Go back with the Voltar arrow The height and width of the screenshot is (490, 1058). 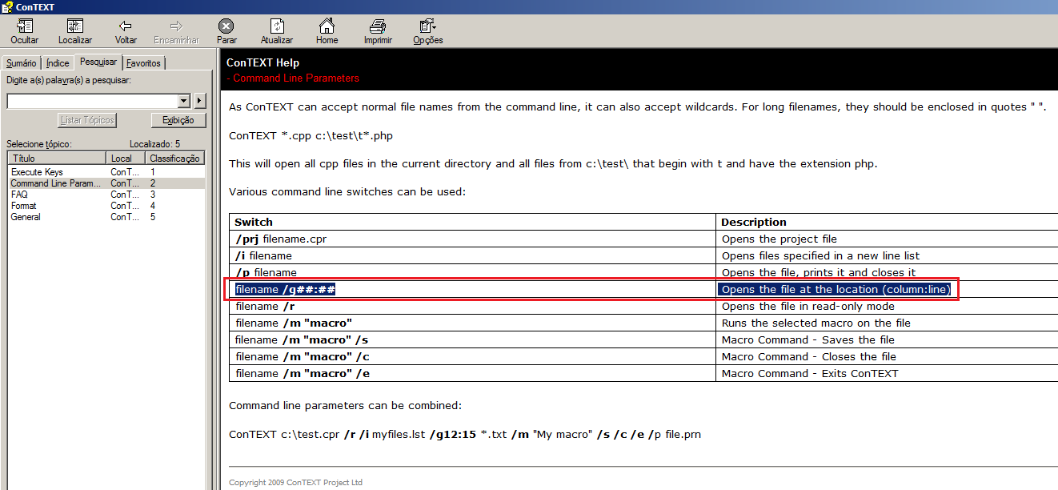click(126, 26)
